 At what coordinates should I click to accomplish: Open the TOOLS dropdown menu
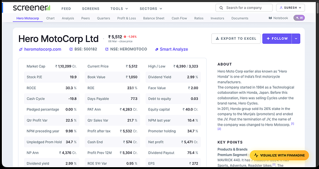[x=119, y=8]
